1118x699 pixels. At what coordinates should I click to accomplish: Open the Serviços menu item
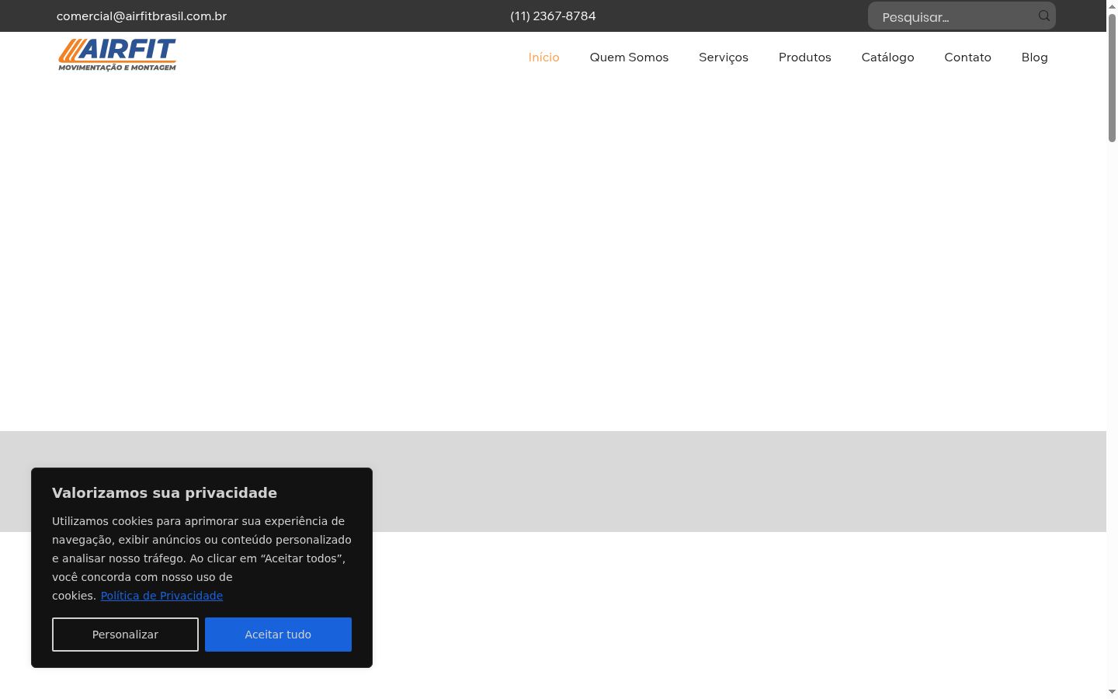[724, 57]
